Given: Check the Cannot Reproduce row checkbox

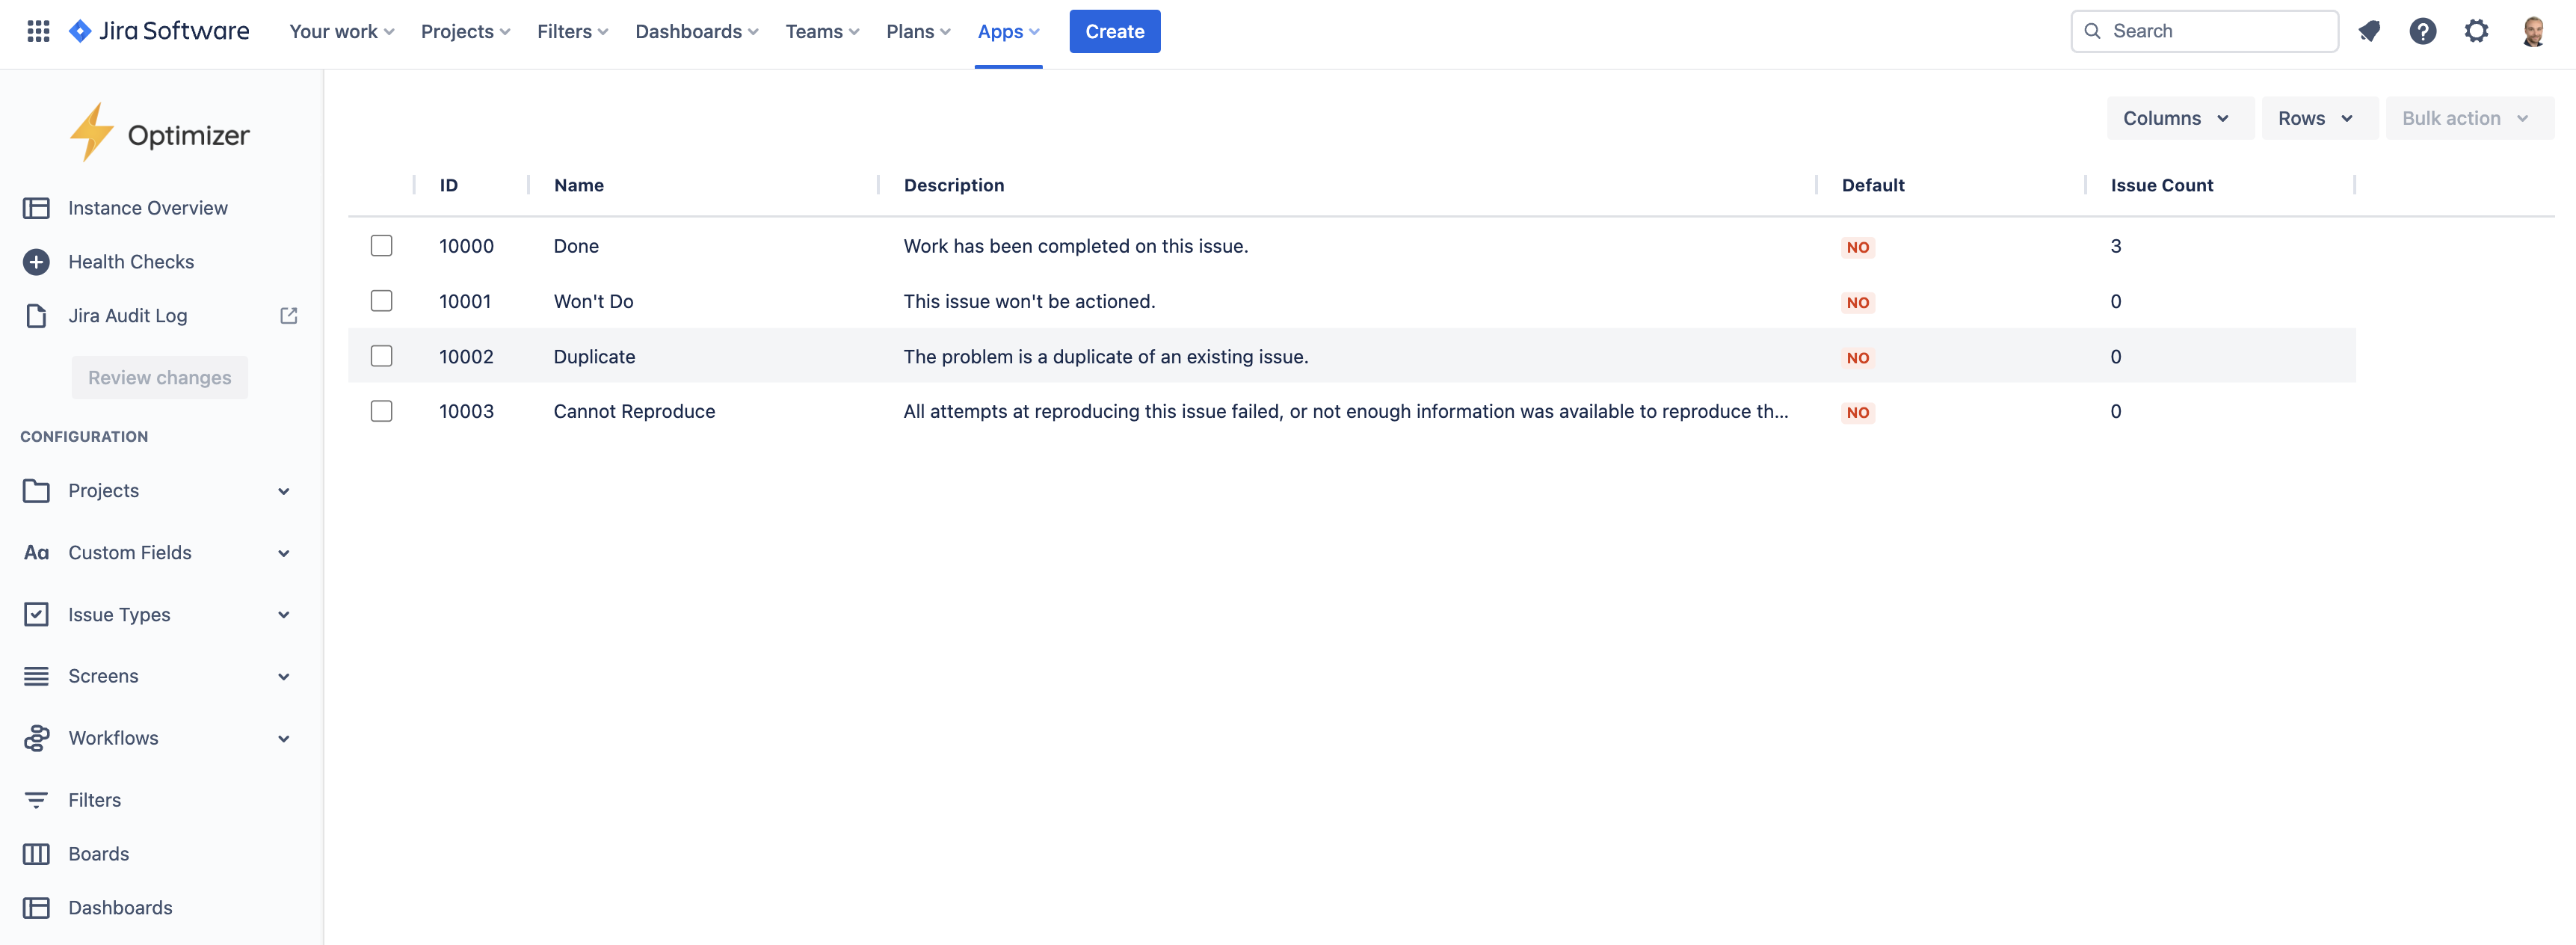Looking at the screenshot, I should coord(381,411).
